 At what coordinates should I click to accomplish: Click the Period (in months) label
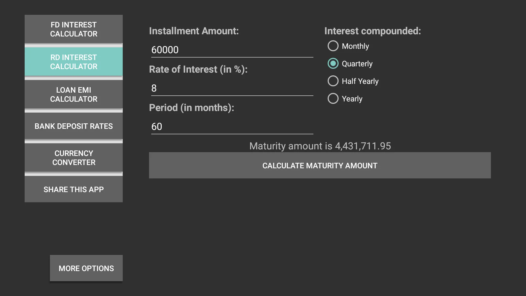tap(191, 108)
